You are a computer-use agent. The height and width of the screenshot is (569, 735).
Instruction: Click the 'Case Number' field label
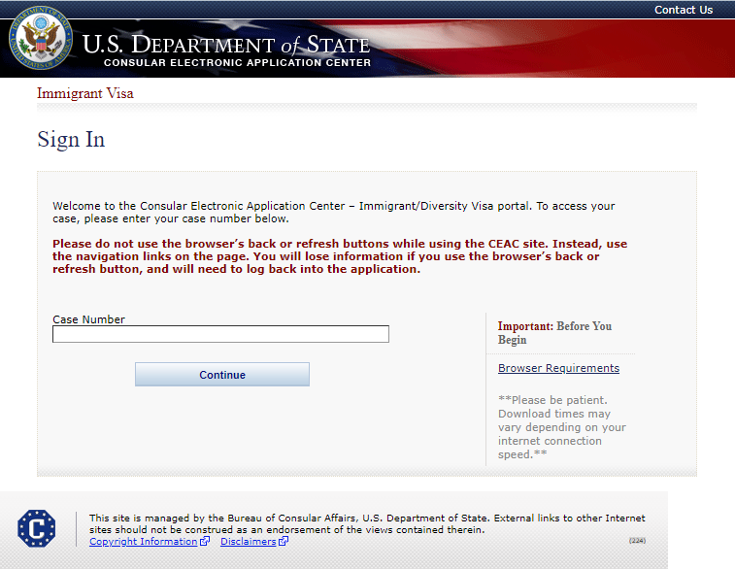[88, 319]
